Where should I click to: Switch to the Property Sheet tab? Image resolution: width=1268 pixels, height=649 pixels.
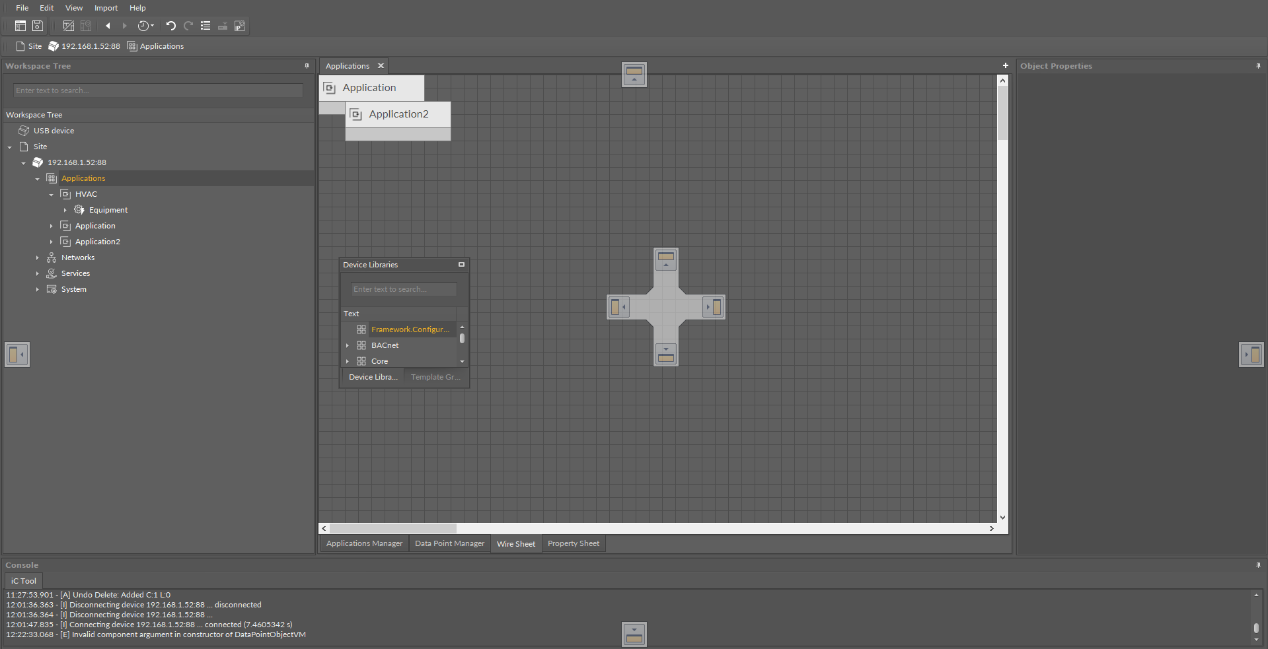coord(573,543)
